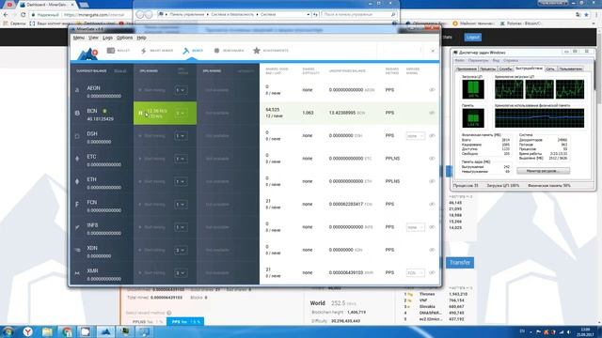Viewport: 602px width, 338px height.
Task: Open the Windows Start menu
Action: click(x=8, y=331)
